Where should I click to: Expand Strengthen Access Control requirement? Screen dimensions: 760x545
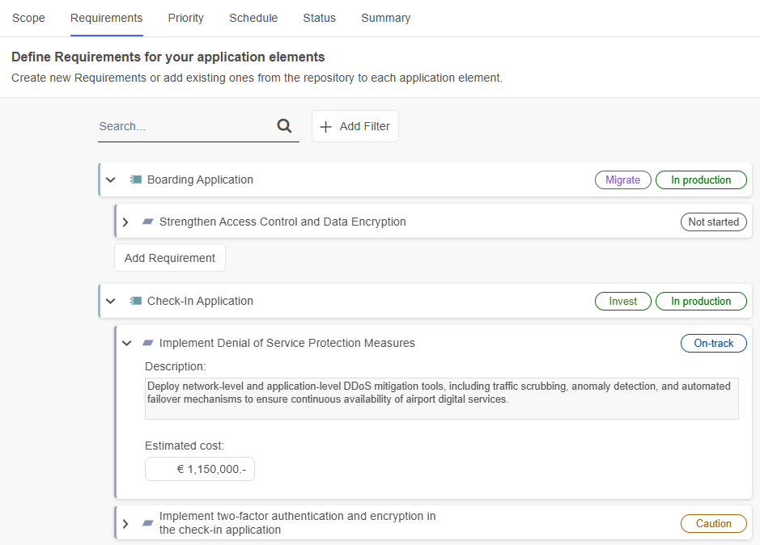tap(125, 222)
